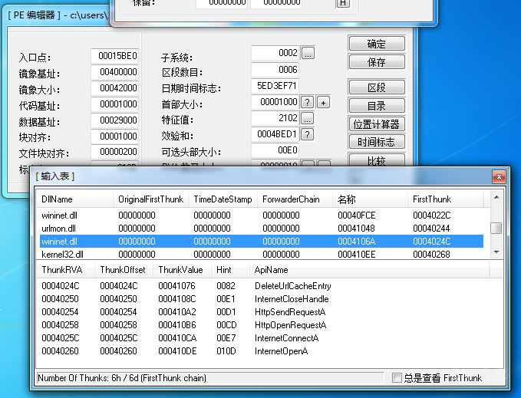Click the 镜象基址 field 00400000
The width and height of the screenshot is (521, 398).
(114, 71)
